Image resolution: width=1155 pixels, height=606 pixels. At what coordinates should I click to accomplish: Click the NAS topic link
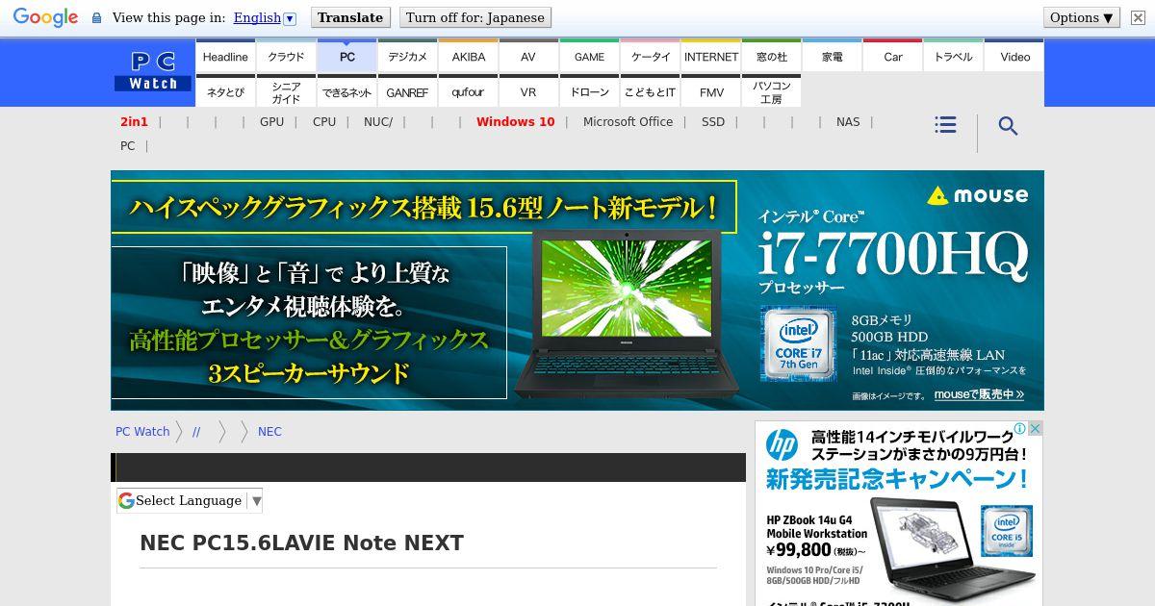(x=848, y=122)
